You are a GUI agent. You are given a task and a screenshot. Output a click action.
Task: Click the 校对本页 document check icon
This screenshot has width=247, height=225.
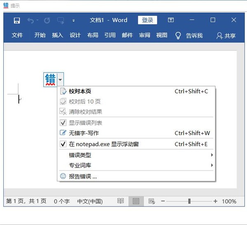63,91
